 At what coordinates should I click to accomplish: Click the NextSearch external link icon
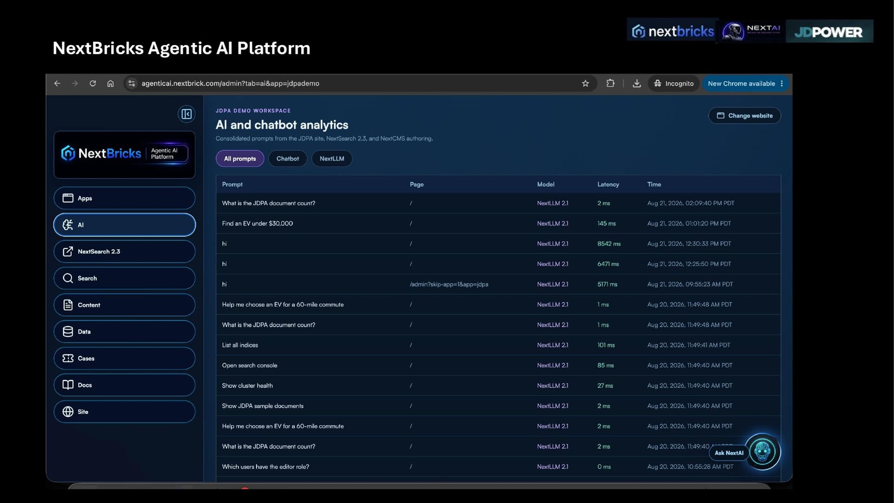[x=68, y=251]
